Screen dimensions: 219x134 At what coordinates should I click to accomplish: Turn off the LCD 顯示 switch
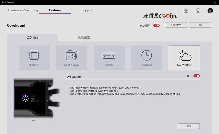(x=156, y=25)
